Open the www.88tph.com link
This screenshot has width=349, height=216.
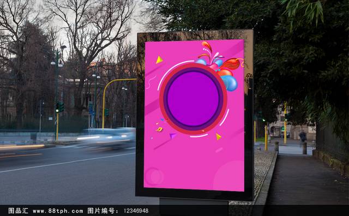pyautogui.click(x=58, y=211)
